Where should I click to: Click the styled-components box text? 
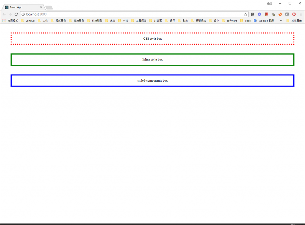pos(152,80)
